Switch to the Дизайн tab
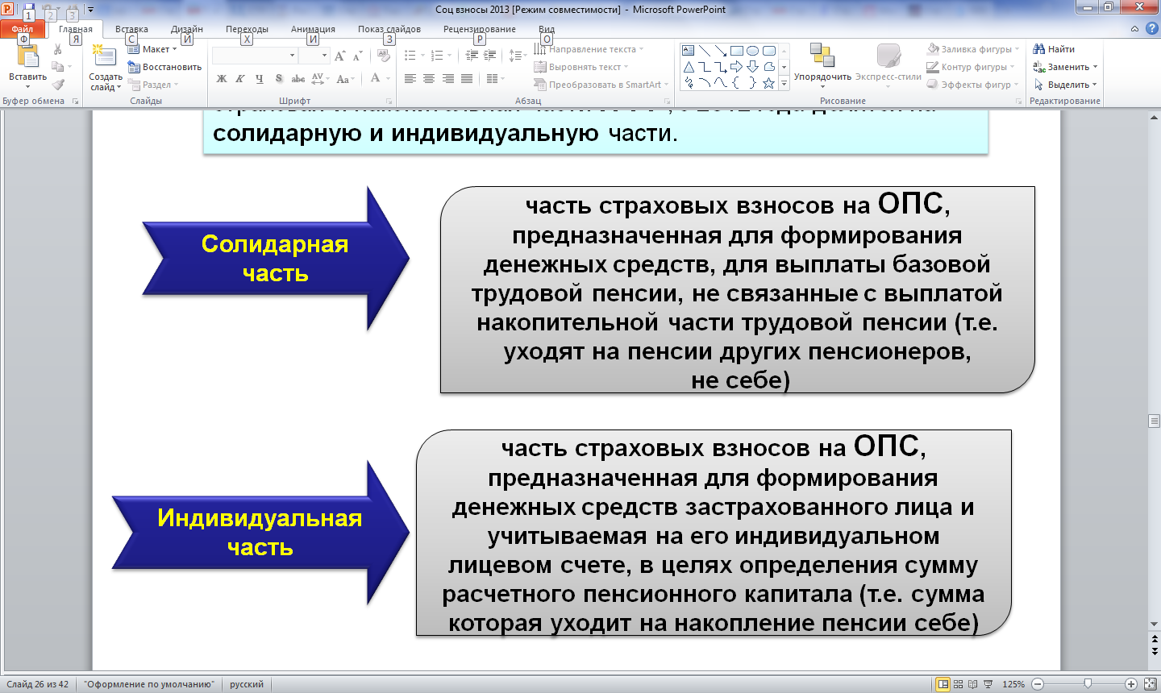Image resolution: width=1161 pixels, height=693 pixels. [x=186, y=29]
